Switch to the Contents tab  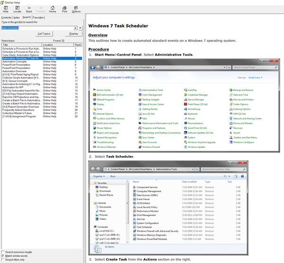(x=6, y=18)
